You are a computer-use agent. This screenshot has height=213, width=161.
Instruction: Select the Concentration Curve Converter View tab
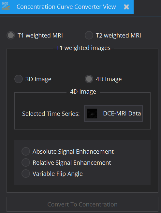click(x=67, y=7)
